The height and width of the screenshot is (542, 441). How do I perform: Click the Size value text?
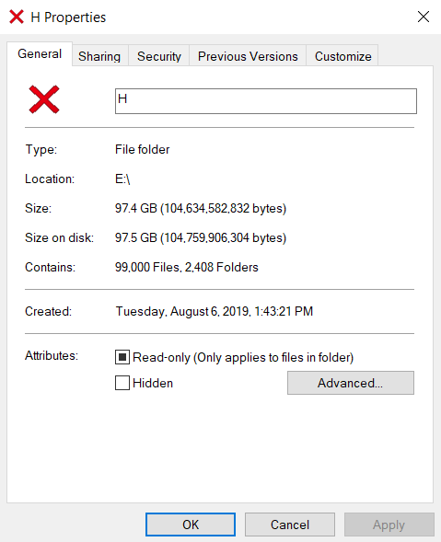(x=201, y=209)
